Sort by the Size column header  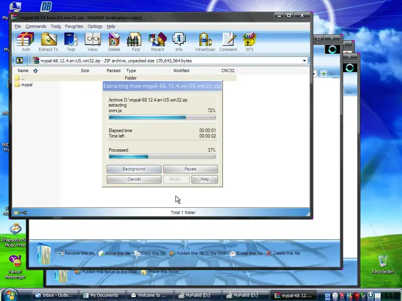tap(76, 71)
